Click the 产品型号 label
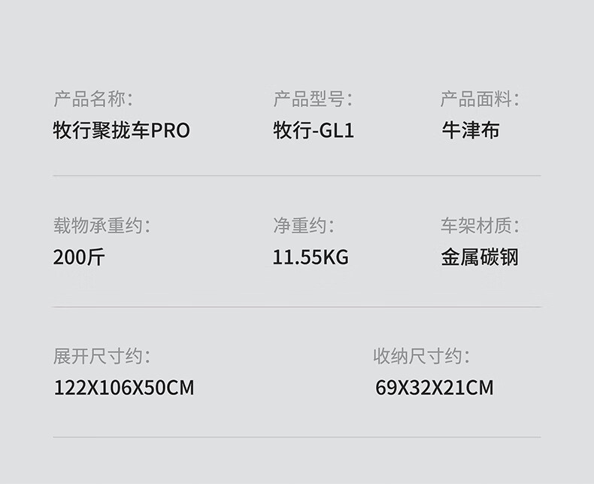Screen dimensions: 594x484 click(313, 99)
